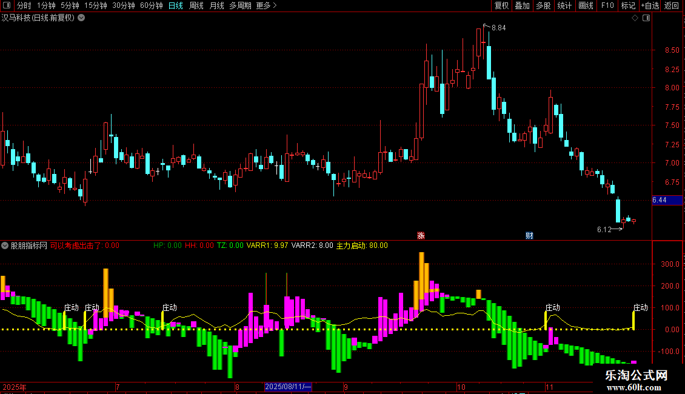Click month 10 on the time axis
Screen dimensions: 685x394
tap(461, 387)
